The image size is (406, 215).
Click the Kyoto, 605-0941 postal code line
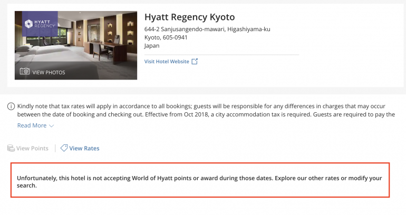point(166,37)
